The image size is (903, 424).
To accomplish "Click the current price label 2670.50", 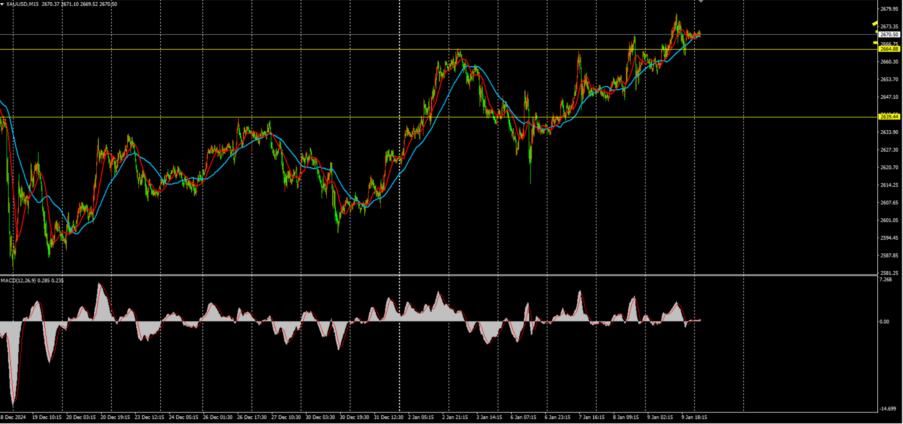I will (889, 35).
